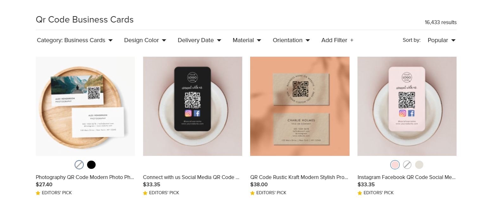499x211 pixels.
Task: Open the Design Color filter dropdown
Action: (x=145, y=40)
